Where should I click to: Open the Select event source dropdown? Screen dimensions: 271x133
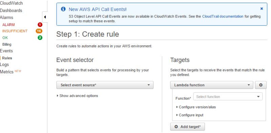coord(105,85)
